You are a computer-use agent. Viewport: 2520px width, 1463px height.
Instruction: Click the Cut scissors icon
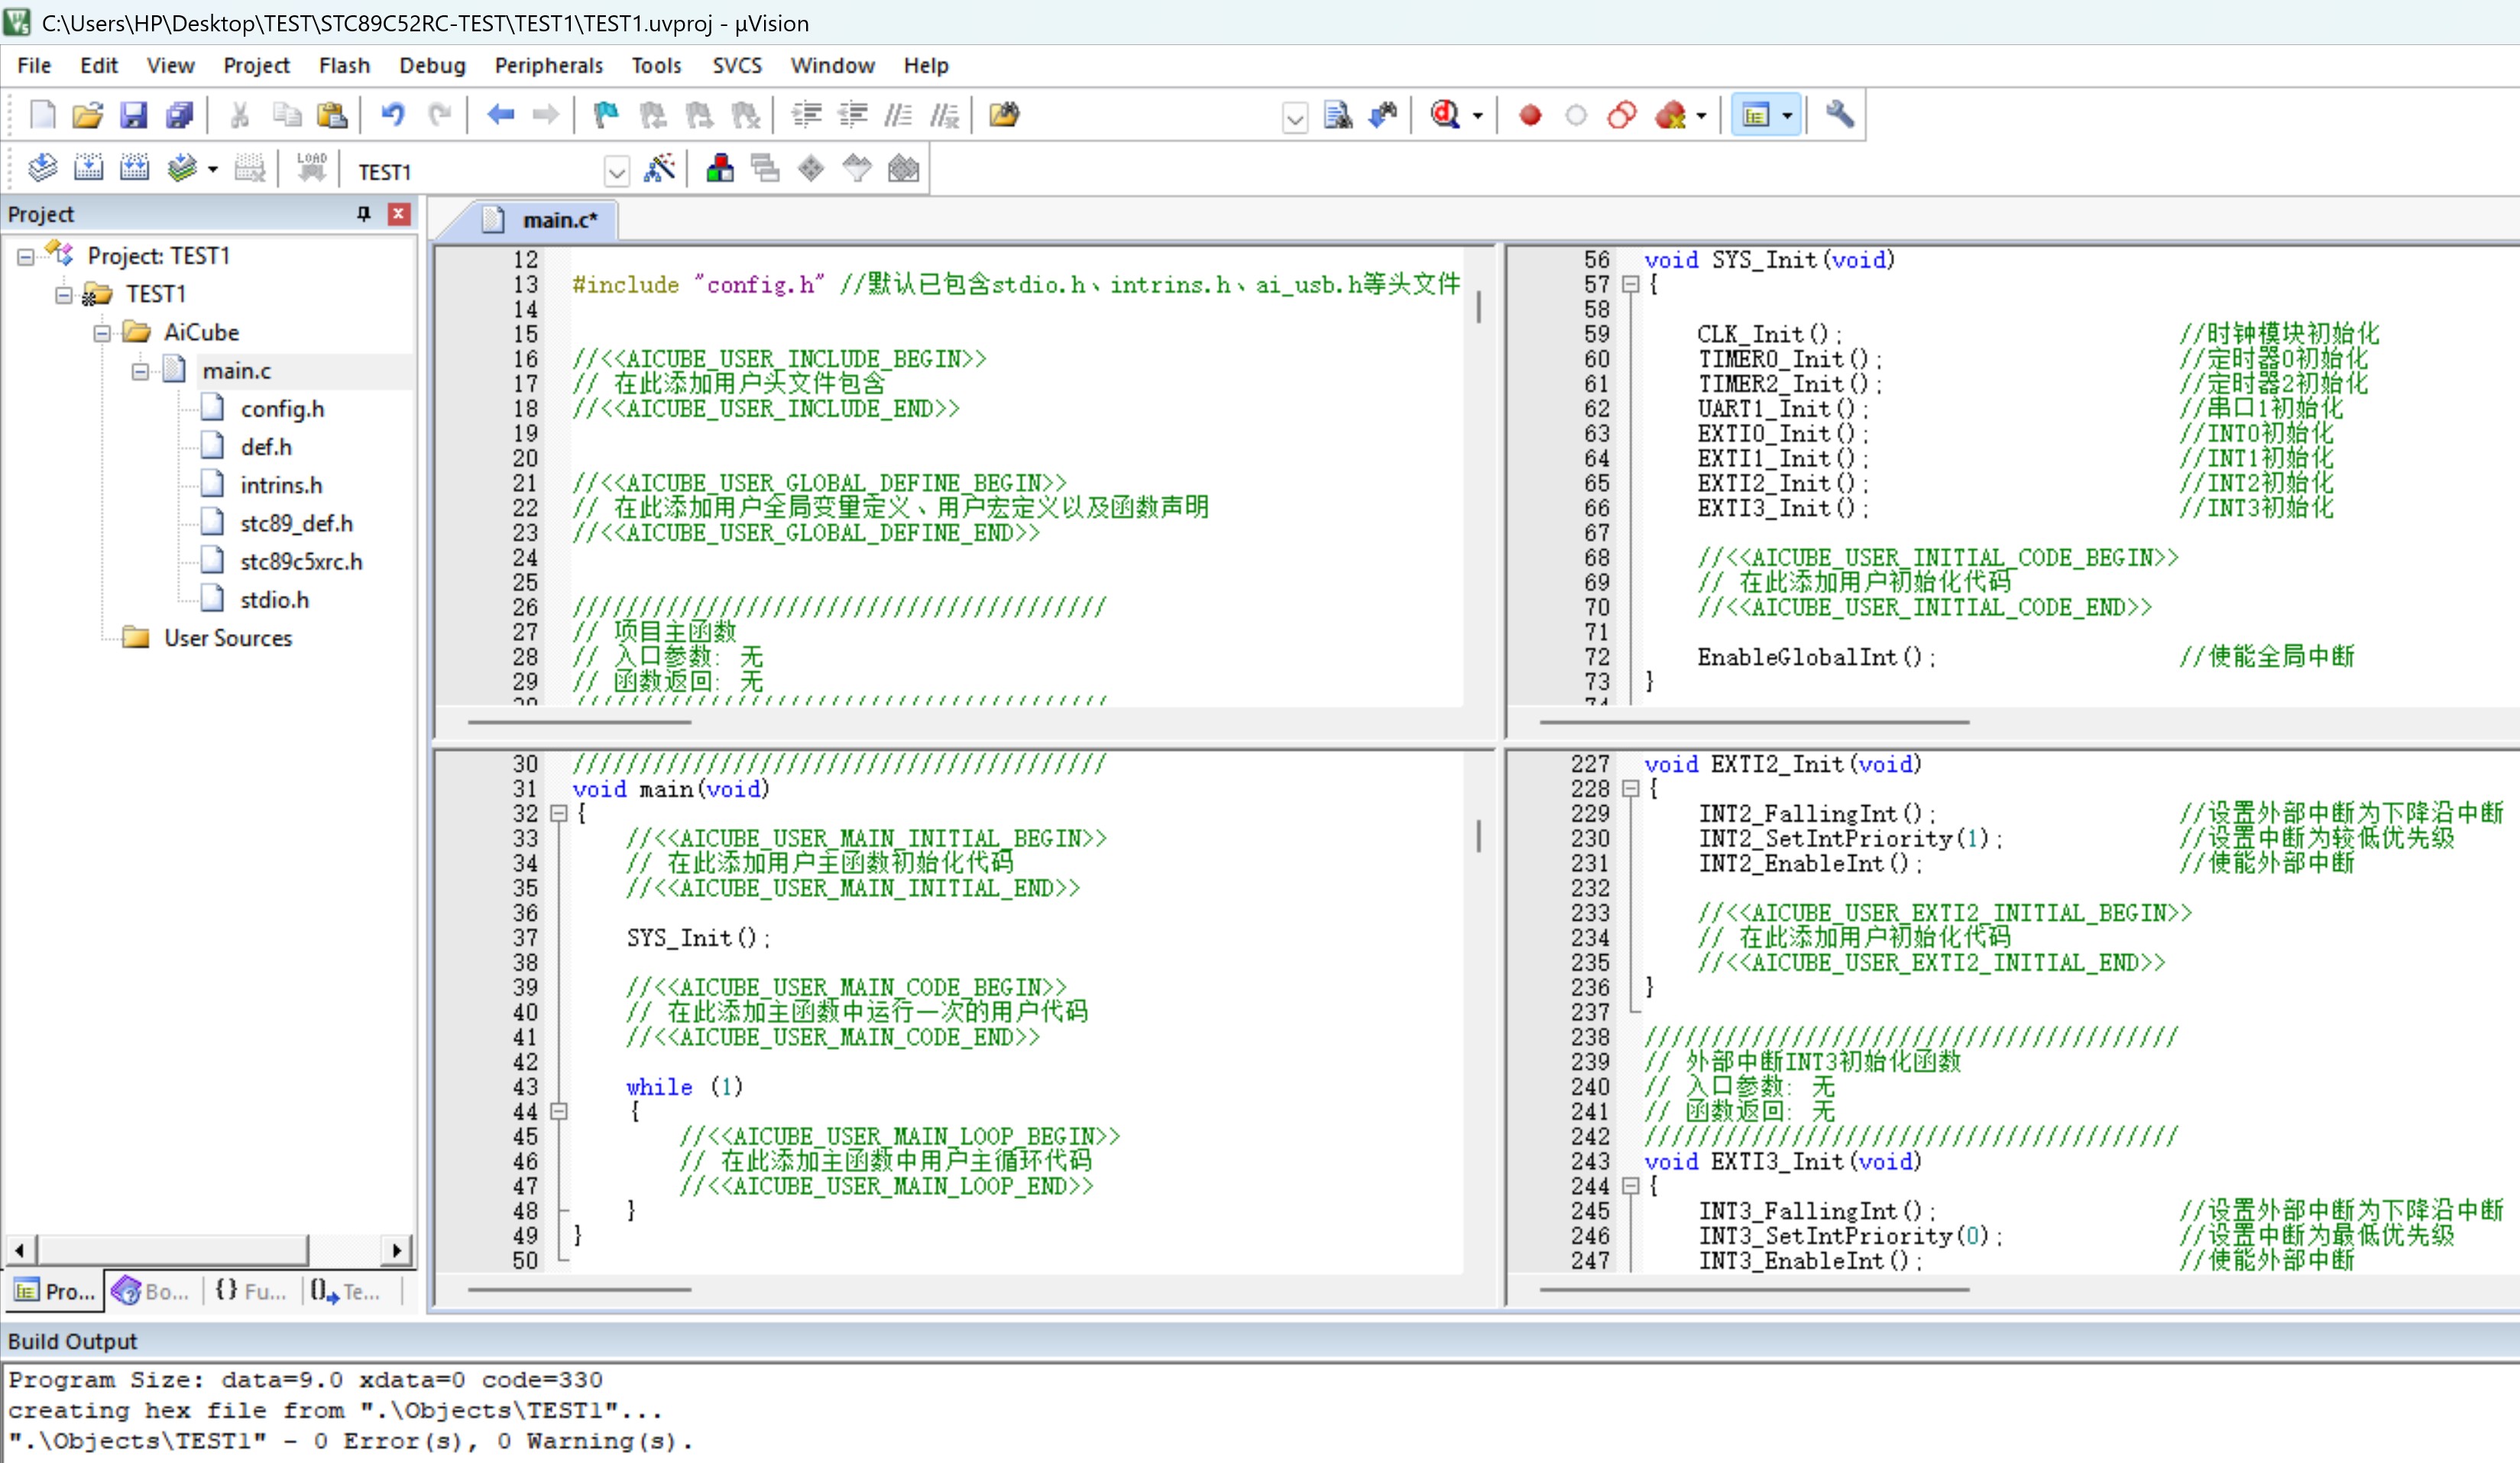239,115
